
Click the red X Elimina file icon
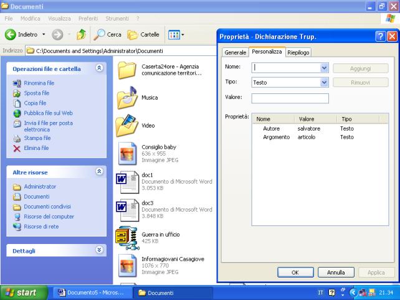[x=17, y=148]
